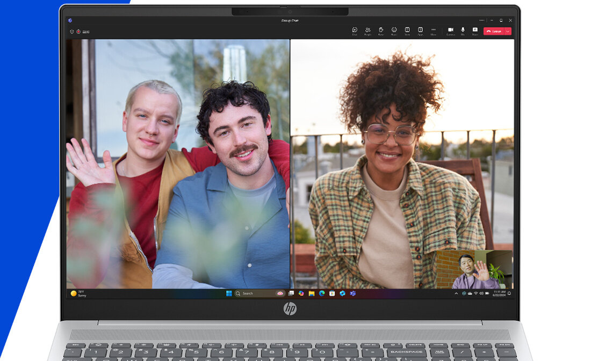Change the meeting View layout
This screenshot has width=591, height=361.
pyautogui.click(x=407, y=30)
